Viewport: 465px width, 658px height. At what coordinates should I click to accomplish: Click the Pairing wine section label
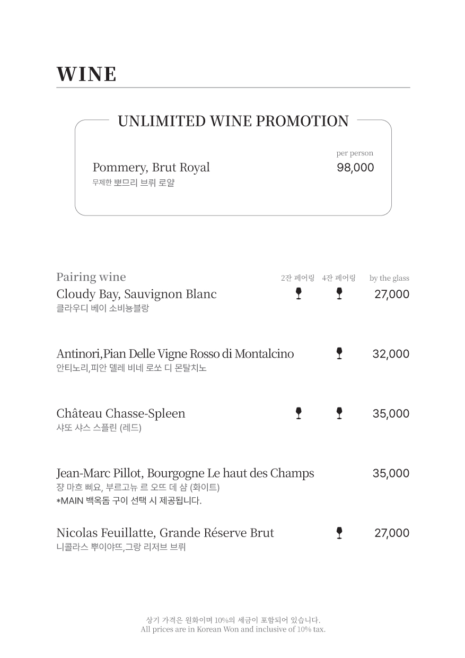(x=91, y=277)
